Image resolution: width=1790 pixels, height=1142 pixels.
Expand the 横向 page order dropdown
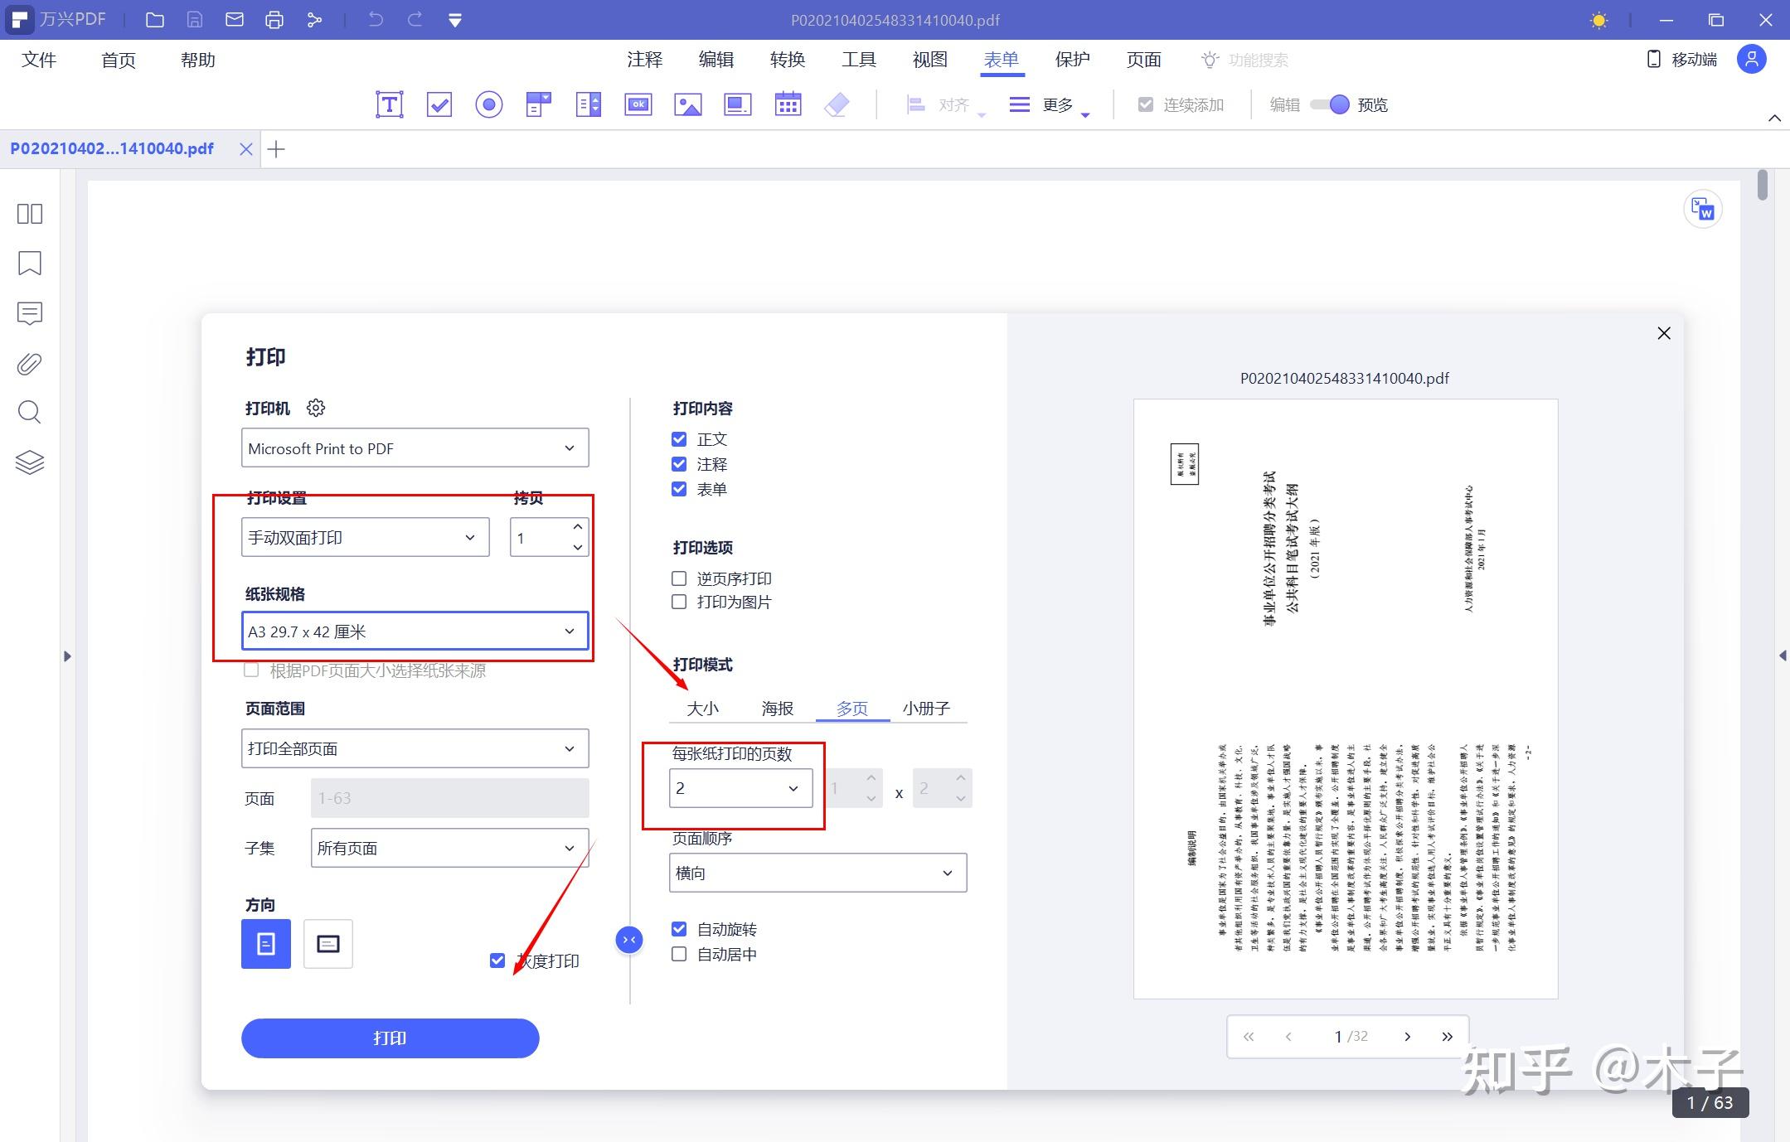[x=818, y=873]
